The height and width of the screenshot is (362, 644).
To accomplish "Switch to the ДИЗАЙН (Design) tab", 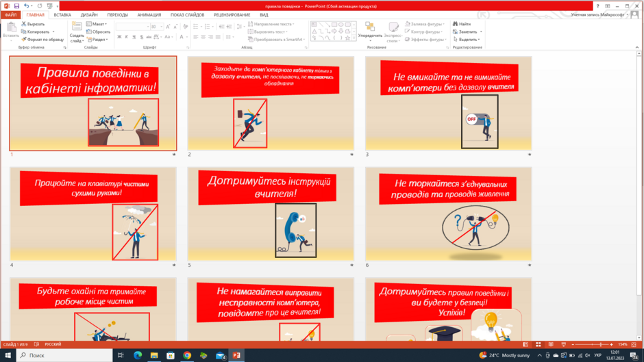I will (89, 15).
